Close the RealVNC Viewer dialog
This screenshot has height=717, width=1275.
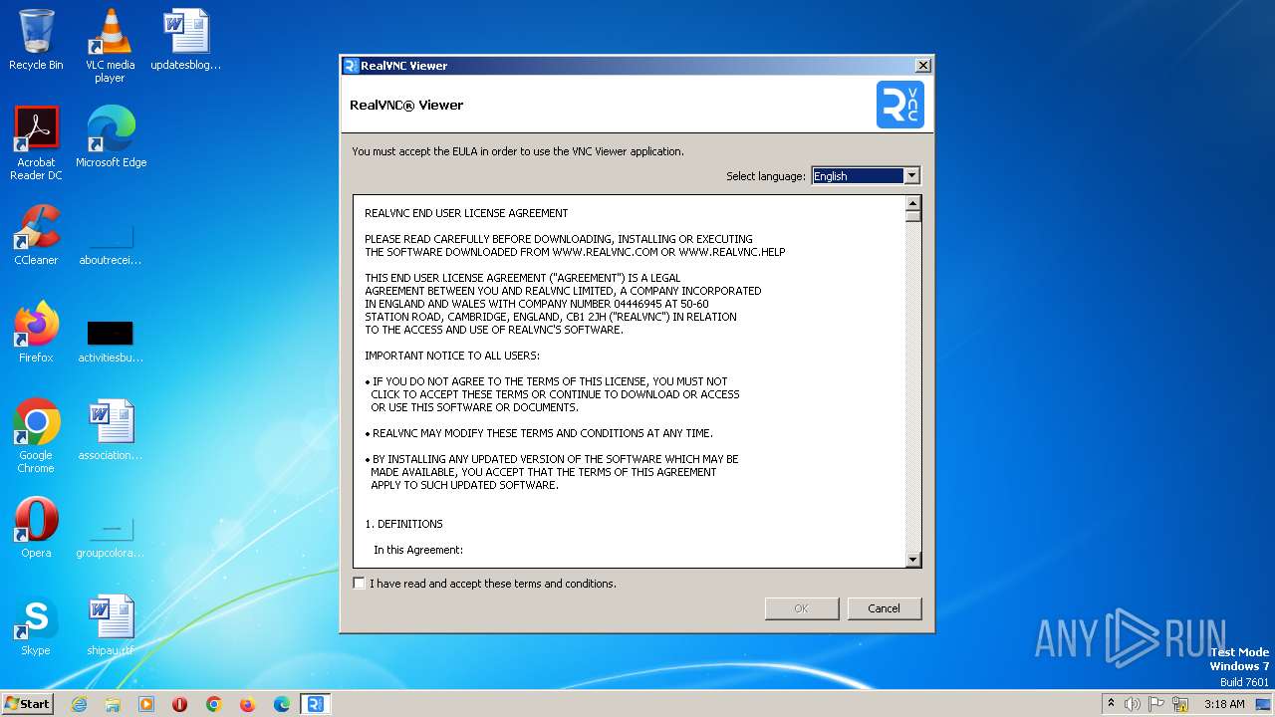pyautogui.click(x=923, y=66)
